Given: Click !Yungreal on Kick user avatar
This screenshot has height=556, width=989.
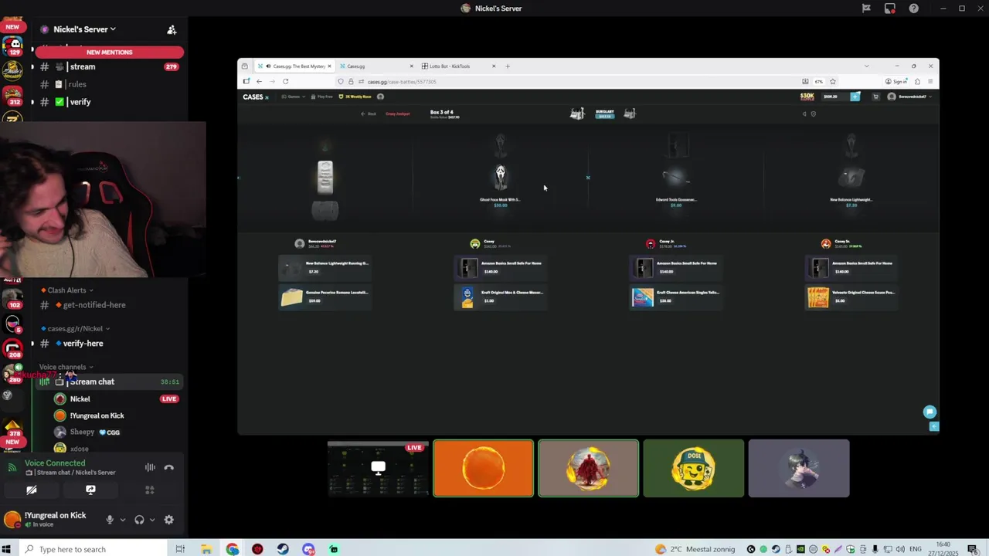Looking at the screenshot, I should pyautogui.click(x=12, y=519).
